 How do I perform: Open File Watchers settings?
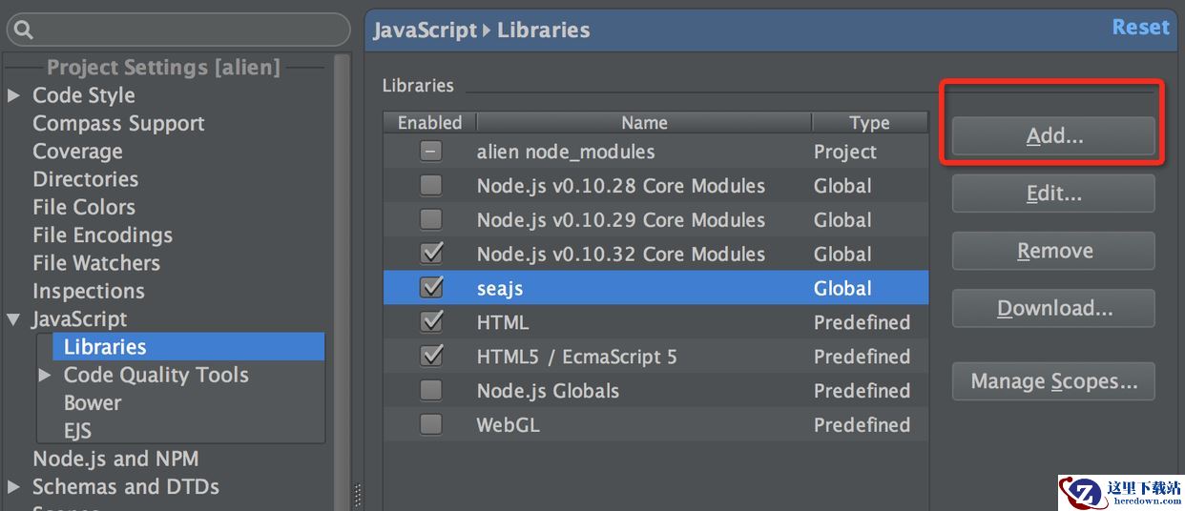(x=96, y=263)
